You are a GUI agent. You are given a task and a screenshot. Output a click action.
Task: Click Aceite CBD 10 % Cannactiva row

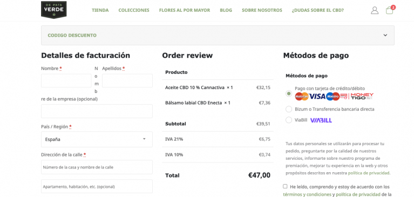pos(218,87)
